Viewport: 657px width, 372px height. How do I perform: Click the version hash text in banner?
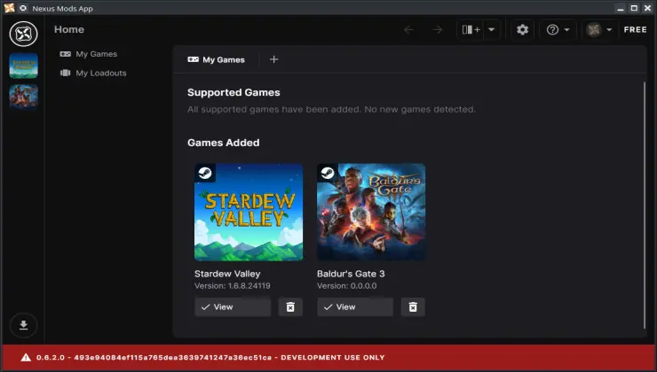coord(172,357)
